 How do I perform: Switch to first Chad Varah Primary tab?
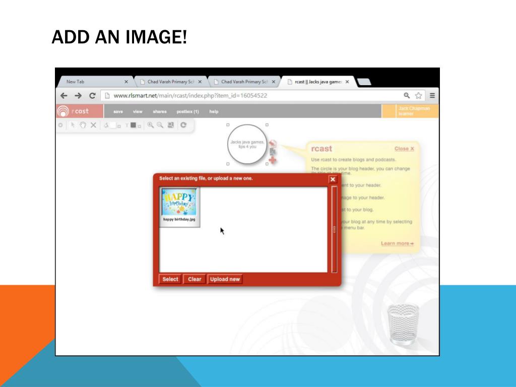pos(171,82)
